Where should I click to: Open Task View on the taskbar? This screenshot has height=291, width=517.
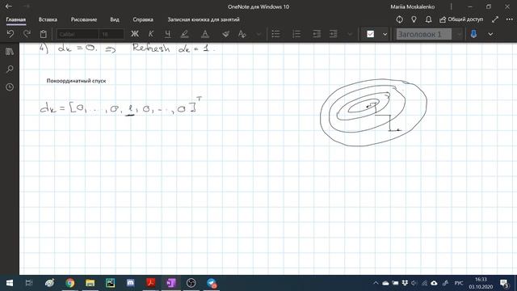point(29,283)
